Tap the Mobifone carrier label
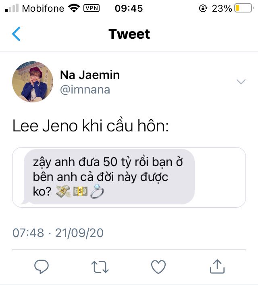258x285 pixels. tap(43, 8)
